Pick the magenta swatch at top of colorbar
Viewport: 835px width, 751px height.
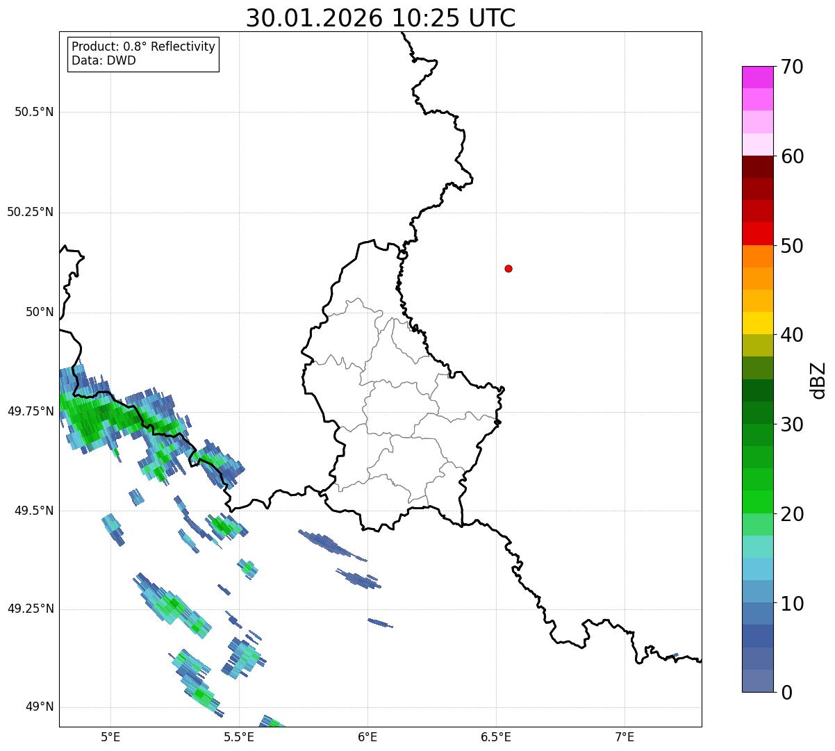pos(757,77)
